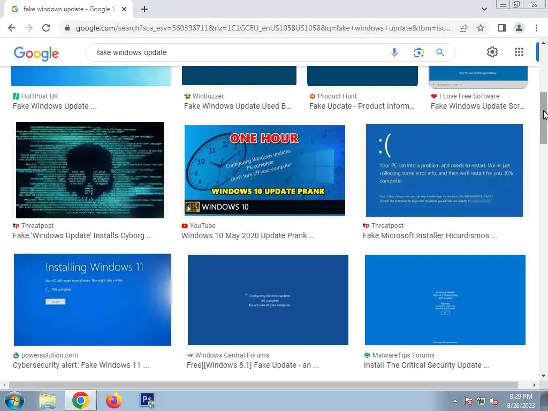Click the muted volume tray icon
This screenshot has height=411, width=548.
coord(494,401)
